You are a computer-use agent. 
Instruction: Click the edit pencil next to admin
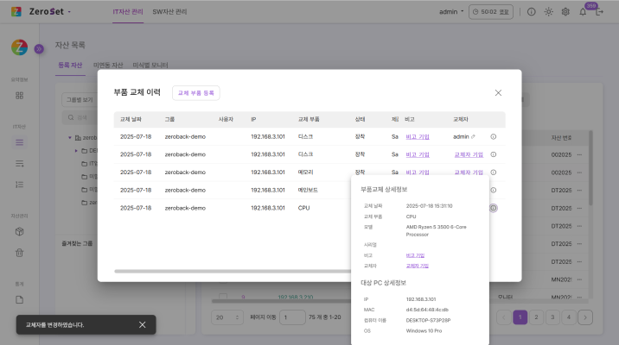(x=473, y=136)
